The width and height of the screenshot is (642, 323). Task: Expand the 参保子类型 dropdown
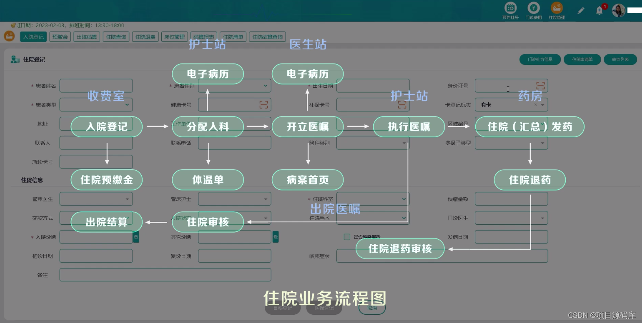[x=542, y=143]
